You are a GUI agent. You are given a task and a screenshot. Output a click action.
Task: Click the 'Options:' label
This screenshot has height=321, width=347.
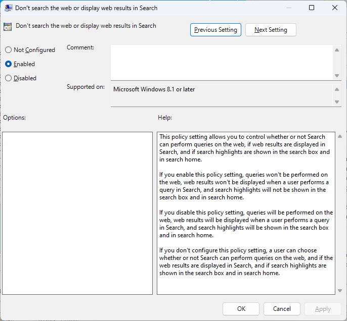point(14,118)
